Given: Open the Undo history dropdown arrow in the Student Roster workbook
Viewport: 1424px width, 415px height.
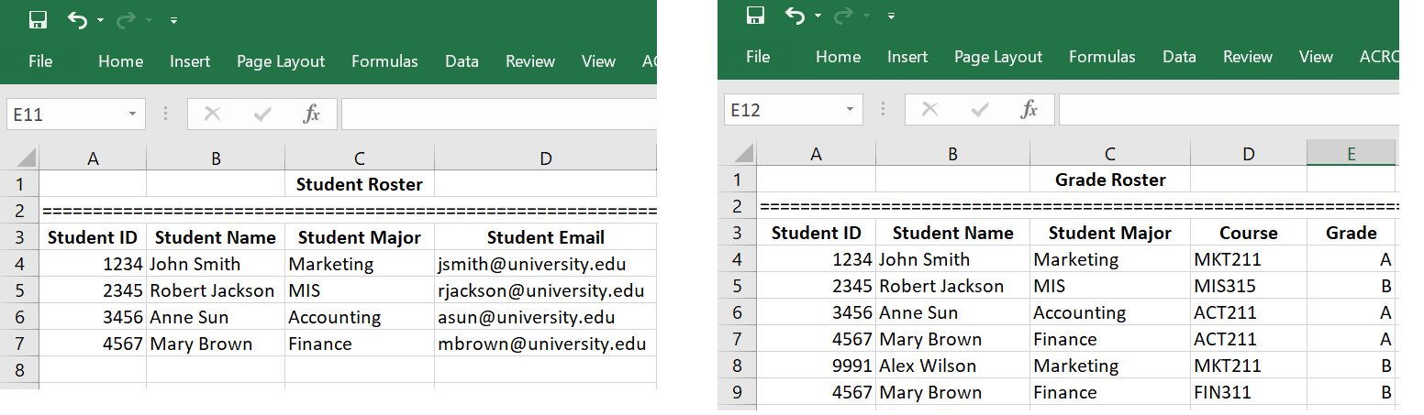Looking at the screenshot, I should click(101, 20).
